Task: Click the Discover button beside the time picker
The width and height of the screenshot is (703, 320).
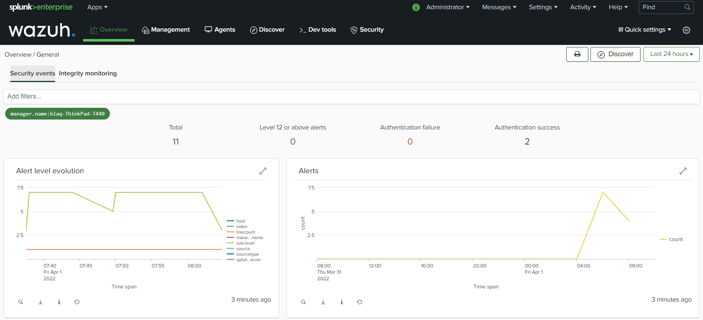Action: tap(615, 54)
